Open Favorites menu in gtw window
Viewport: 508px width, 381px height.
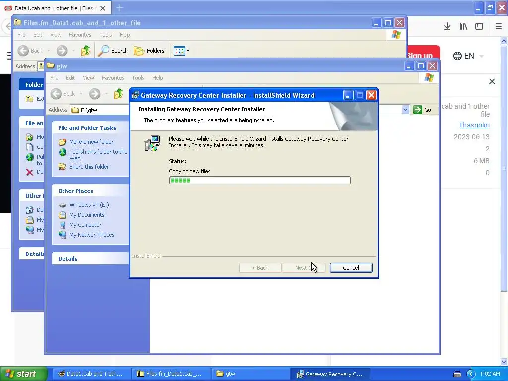(x=113, y=78)
